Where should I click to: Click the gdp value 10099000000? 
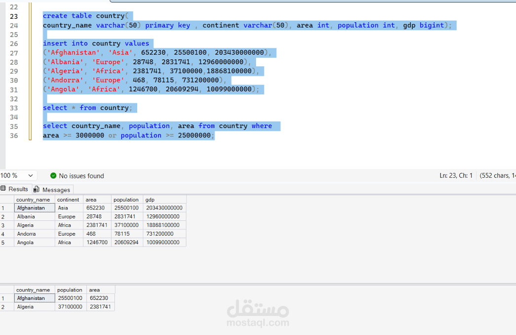pos(165,242)
